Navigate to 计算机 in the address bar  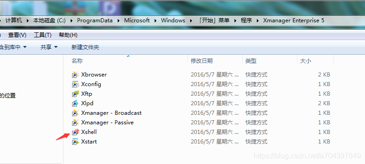14,20
